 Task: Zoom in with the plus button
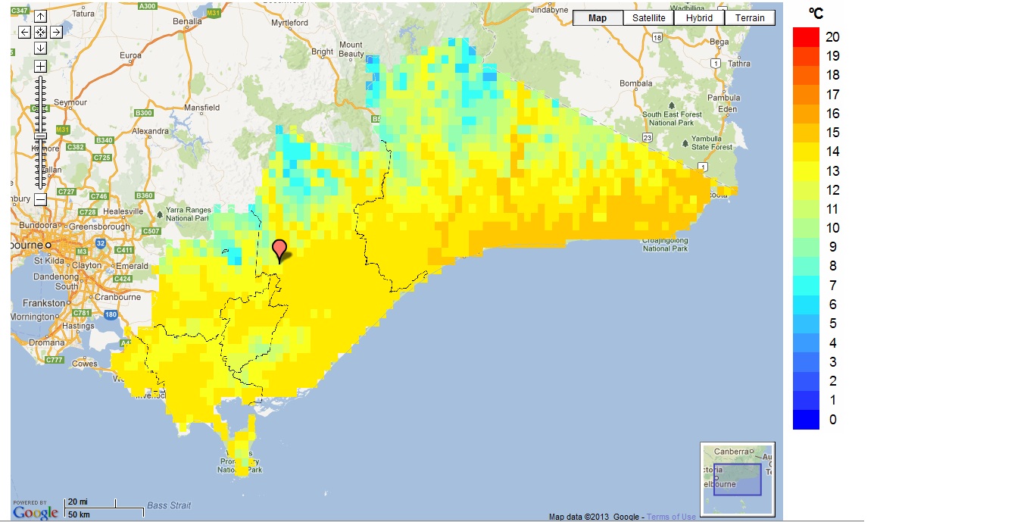point(41,66)
